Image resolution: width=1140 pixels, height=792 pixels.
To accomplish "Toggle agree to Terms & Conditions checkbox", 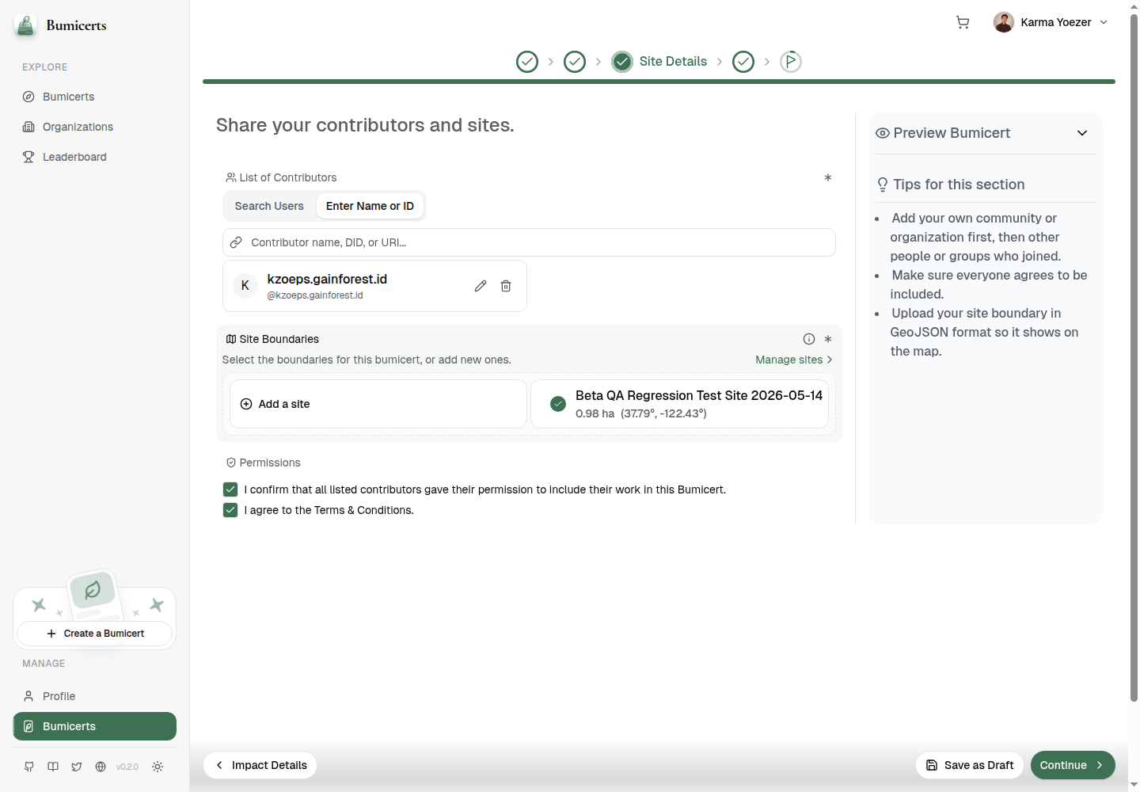I will pyautogui.click(x=230, y=510).
